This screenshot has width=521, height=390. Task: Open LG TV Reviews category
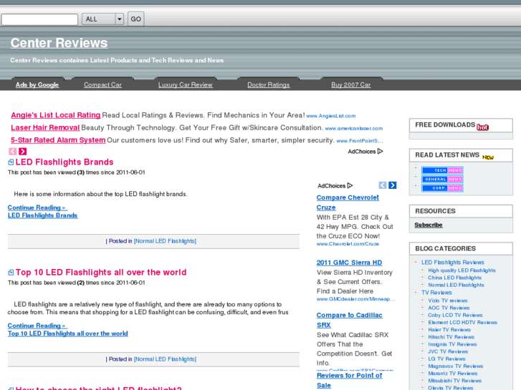coord(446,359)
